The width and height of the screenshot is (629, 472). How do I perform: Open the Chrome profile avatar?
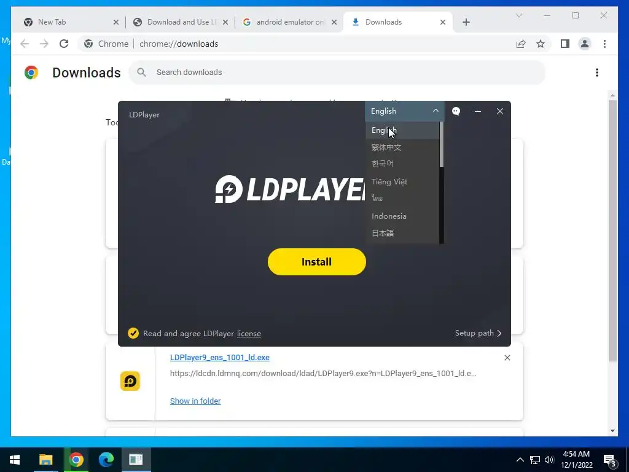pyautogui.click(x=585, y=44)
